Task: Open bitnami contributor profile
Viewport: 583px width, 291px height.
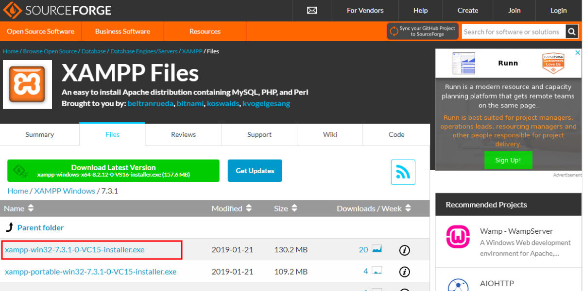Action: (190, 104)
